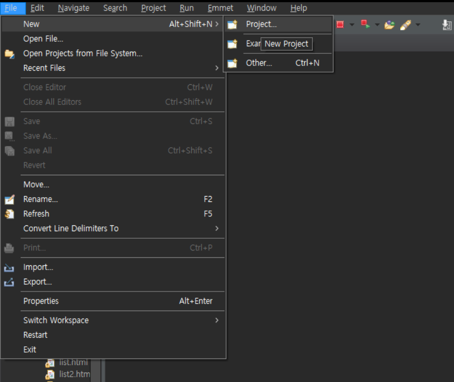Screen dimensions: 454x382
Task: Open the Window menu
Action: pos(262,8)
